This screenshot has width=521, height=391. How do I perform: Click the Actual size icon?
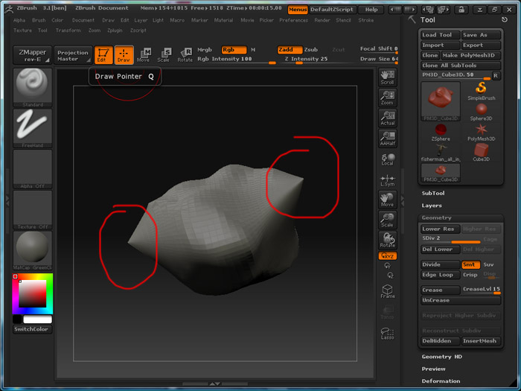tap(387, 118)
